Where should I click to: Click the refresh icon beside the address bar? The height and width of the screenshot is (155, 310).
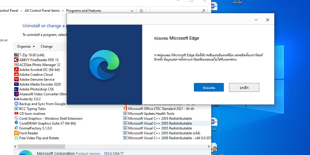click(141, 11)
